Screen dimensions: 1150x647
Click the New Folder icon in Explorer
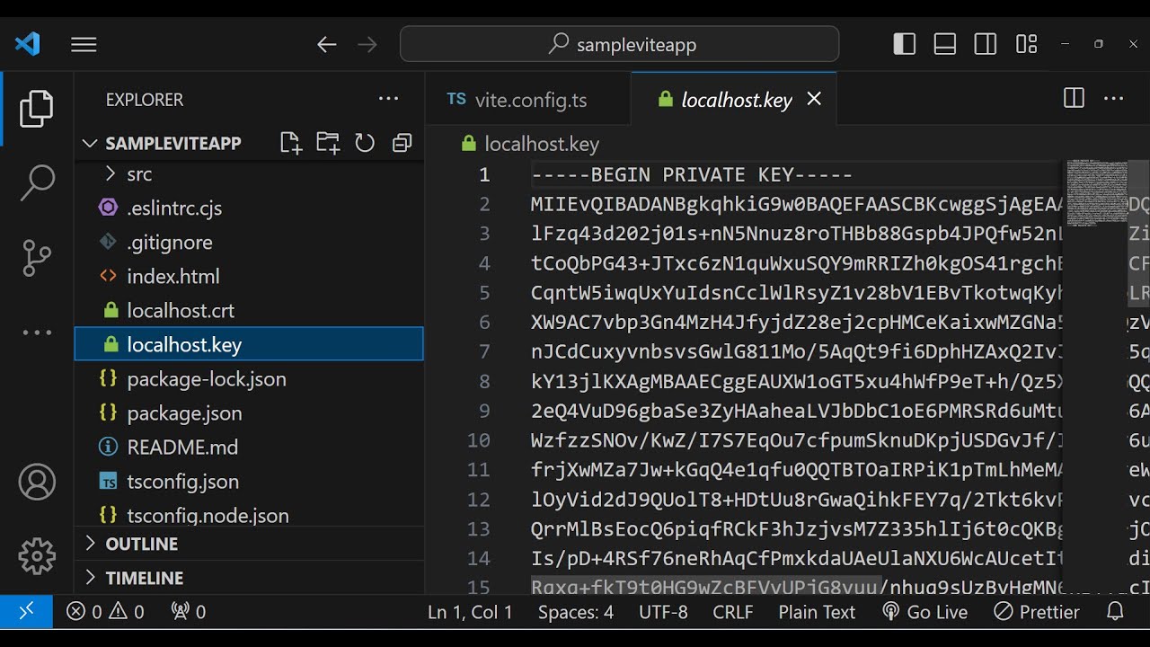tap(328, 143)
